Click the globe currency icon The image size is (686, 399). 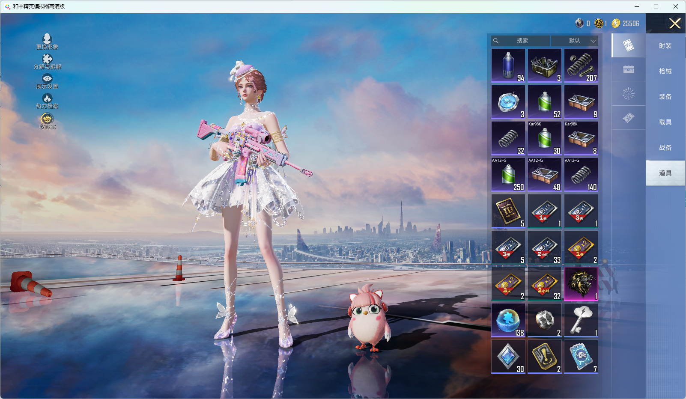click(x=579, y=23)
